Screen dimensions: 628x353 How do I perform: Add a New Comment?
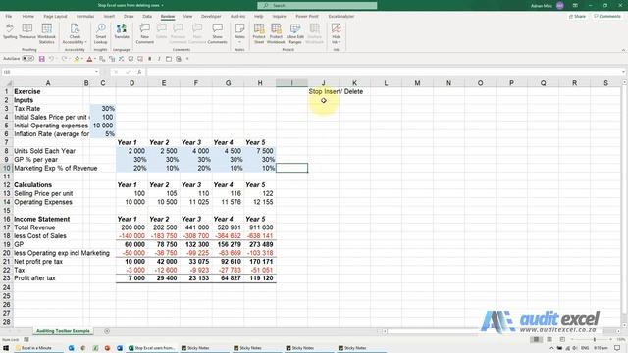click(x=144, y=32)
